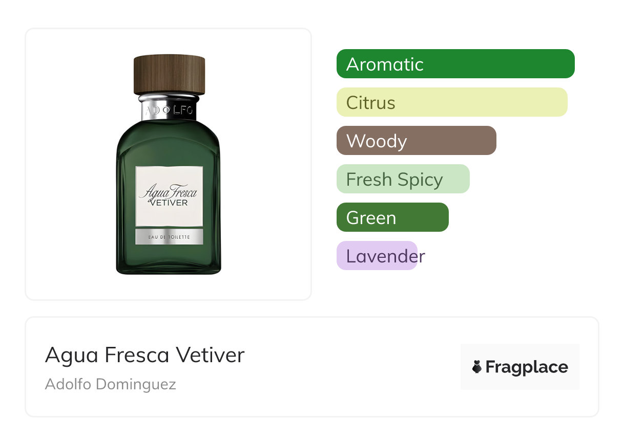Select the Aromatic accord bar
Screen dimensions: 624x442
click(455, 64)
